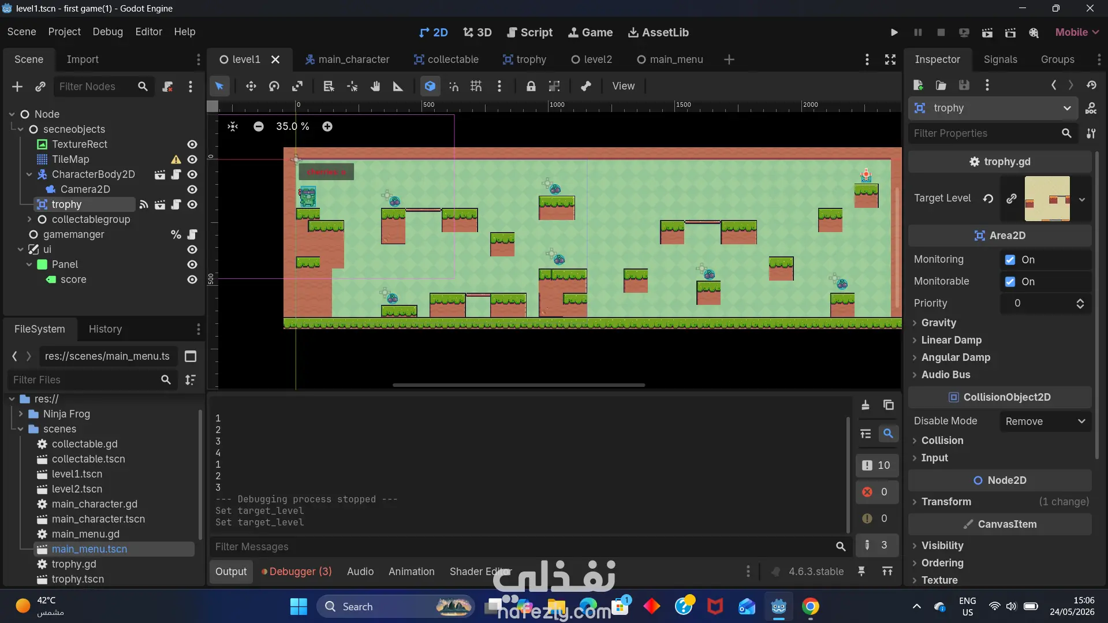The width and height of the screenshot is (1108, 623).
Task: Hide the Camera2D node
Action: pyautogui.click(x=192, y=189)
